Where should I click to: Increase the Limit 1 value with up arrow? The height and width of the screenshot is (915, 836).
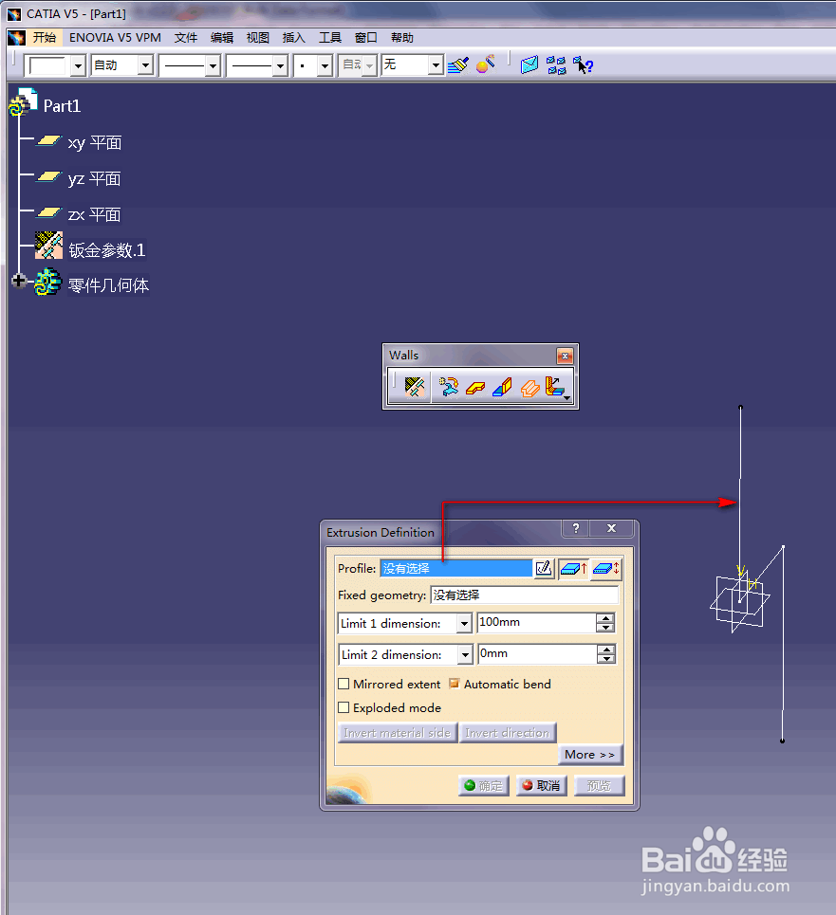click(605, 618)
